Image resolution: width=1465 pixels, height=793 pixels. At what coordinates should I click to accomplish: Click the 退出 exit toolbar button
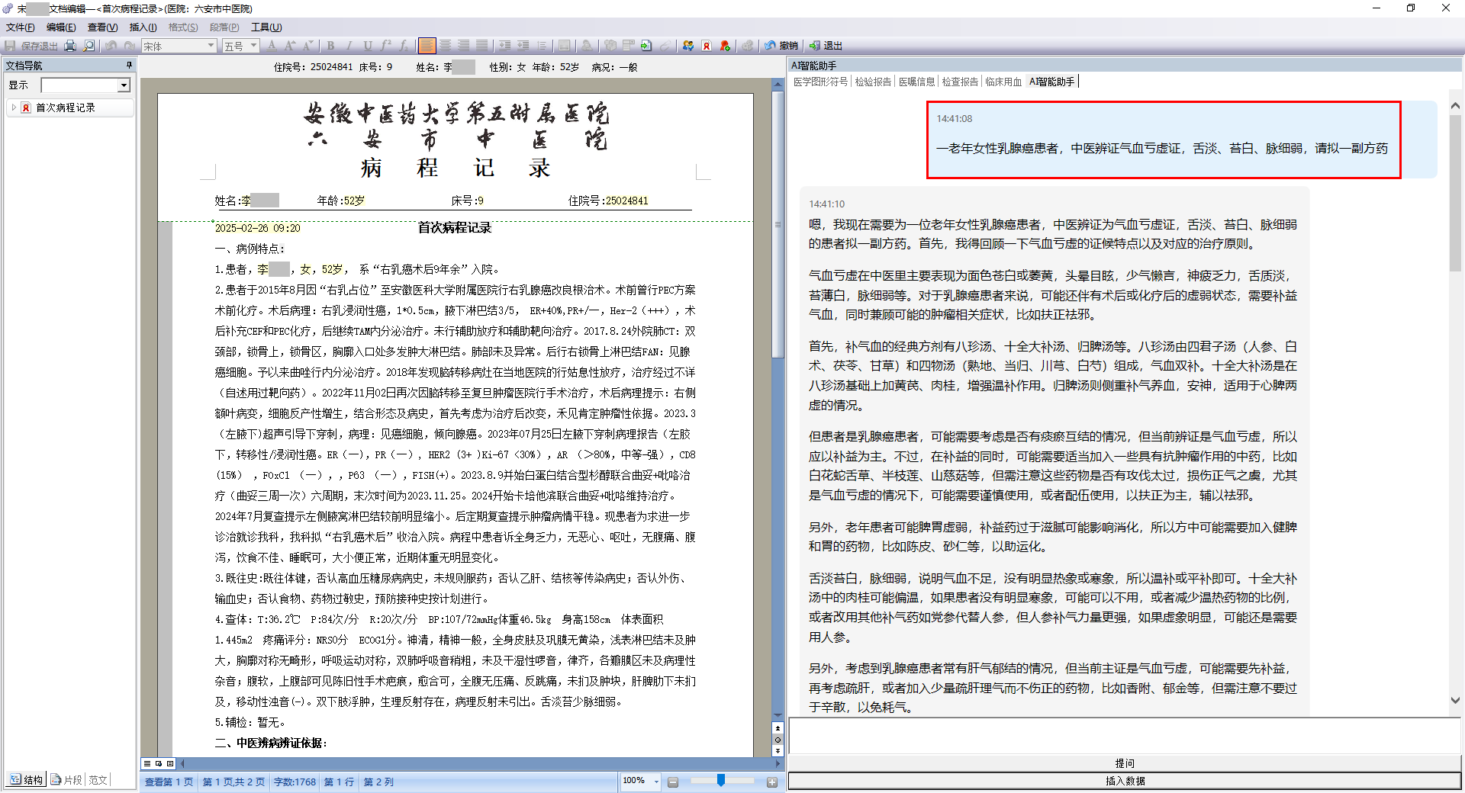point(826,46)
